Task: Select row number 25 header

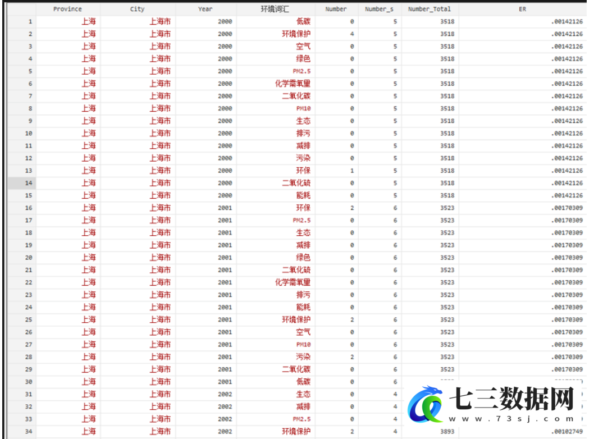Action: [x=22, y=319]
